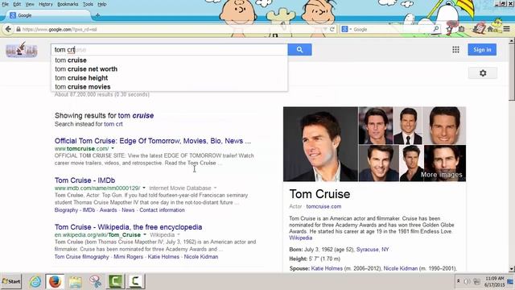Open Katie Holmes sublink under Wikipedia result
The image size is (515, 290).
click(x=163, y=257)
